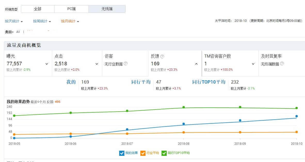This screenshot has width=305, height=162.
Task: Click help icon next to 反馈
Action: [162, 57]
